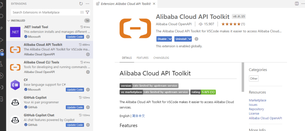Click the readme vertical scrollbar
Screen dimensions: 305x131
tap(243, 77)
